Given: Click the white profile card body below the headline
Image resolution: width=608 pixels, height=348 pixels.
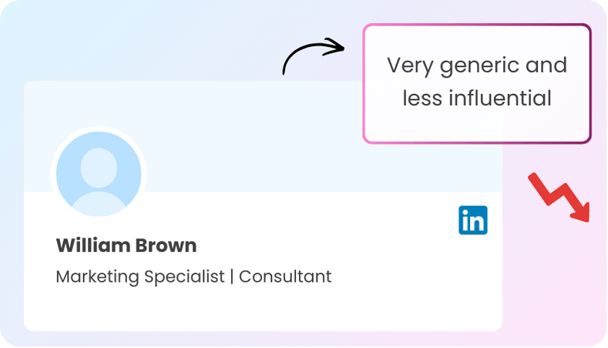Looking at the screenshot, I should (x=262, y=310).
